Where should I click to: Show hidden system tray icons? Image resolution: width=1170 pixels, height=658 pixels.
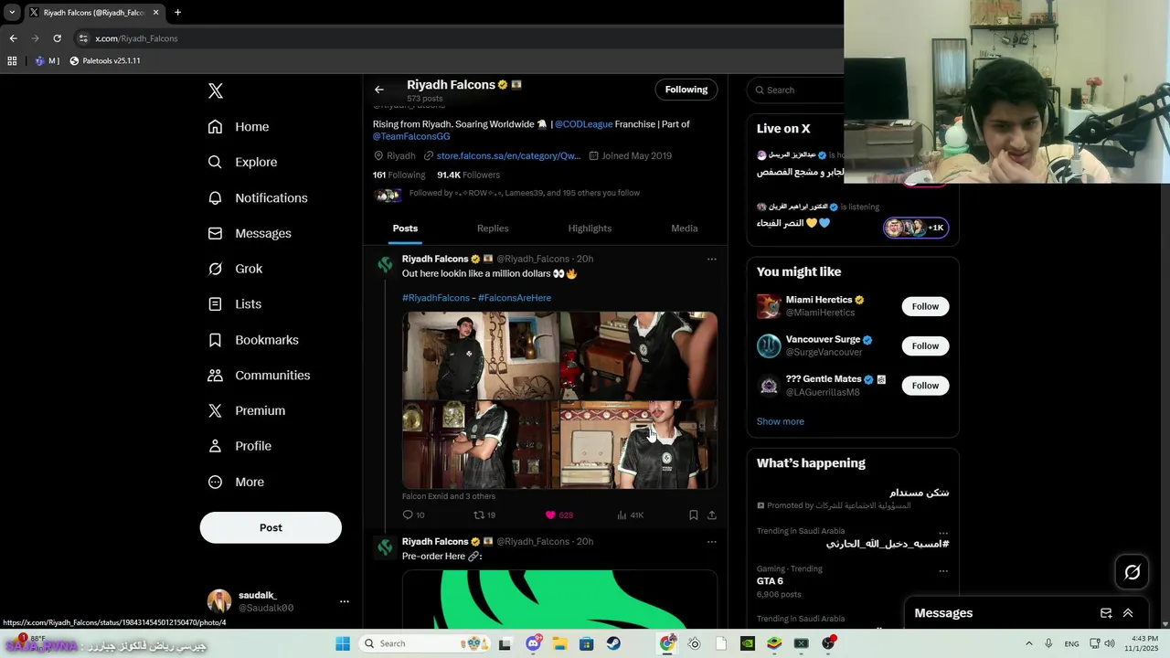(x=1028, y=643)
